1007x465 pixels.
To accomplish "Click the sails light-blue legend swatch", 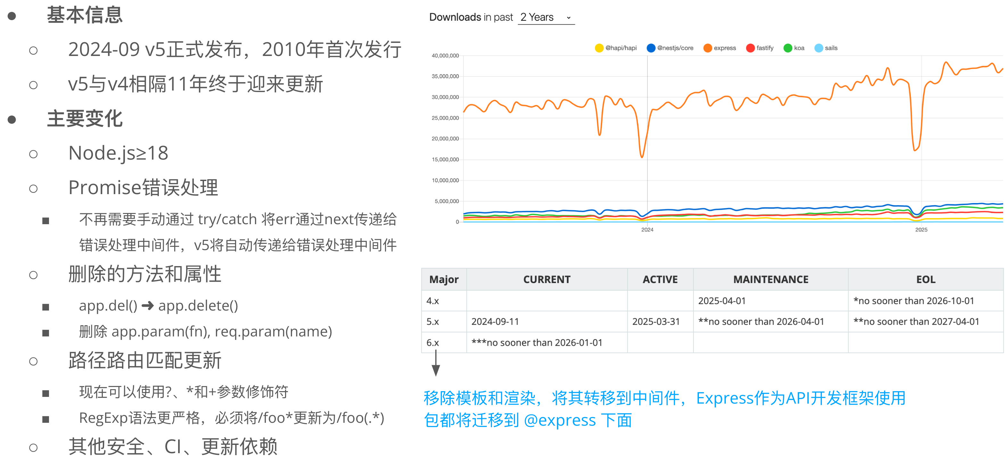I will pos(819,48).
